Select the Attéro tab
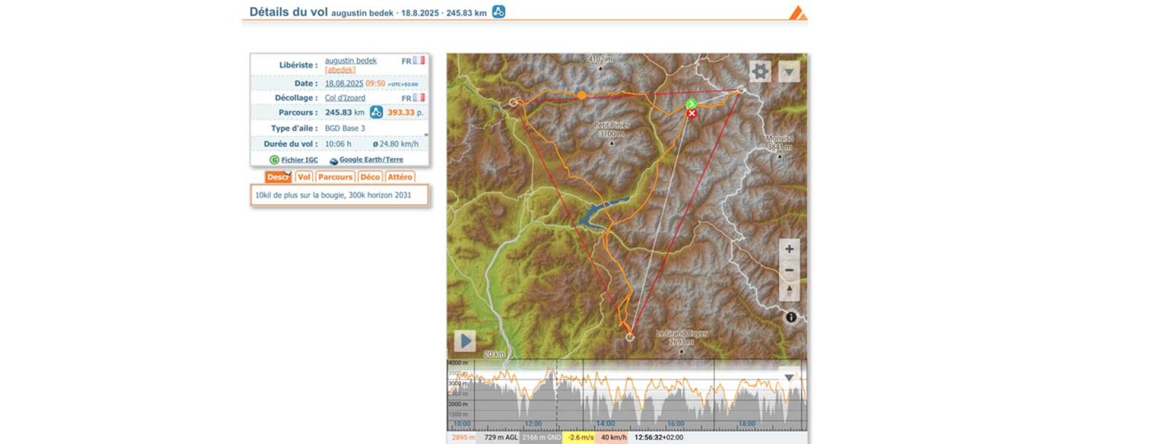1152x444 pixels. [400, 177]
